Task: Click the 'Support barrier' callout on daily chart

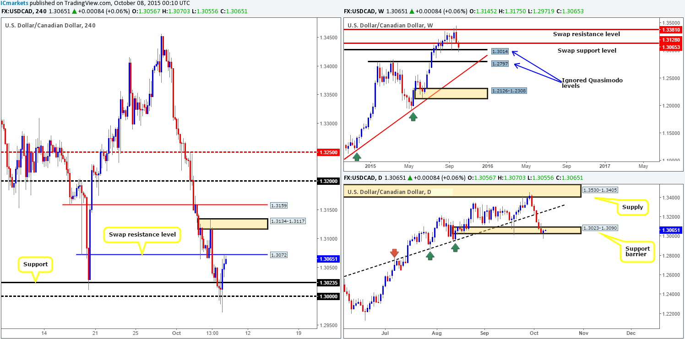Action: (636, 251)
